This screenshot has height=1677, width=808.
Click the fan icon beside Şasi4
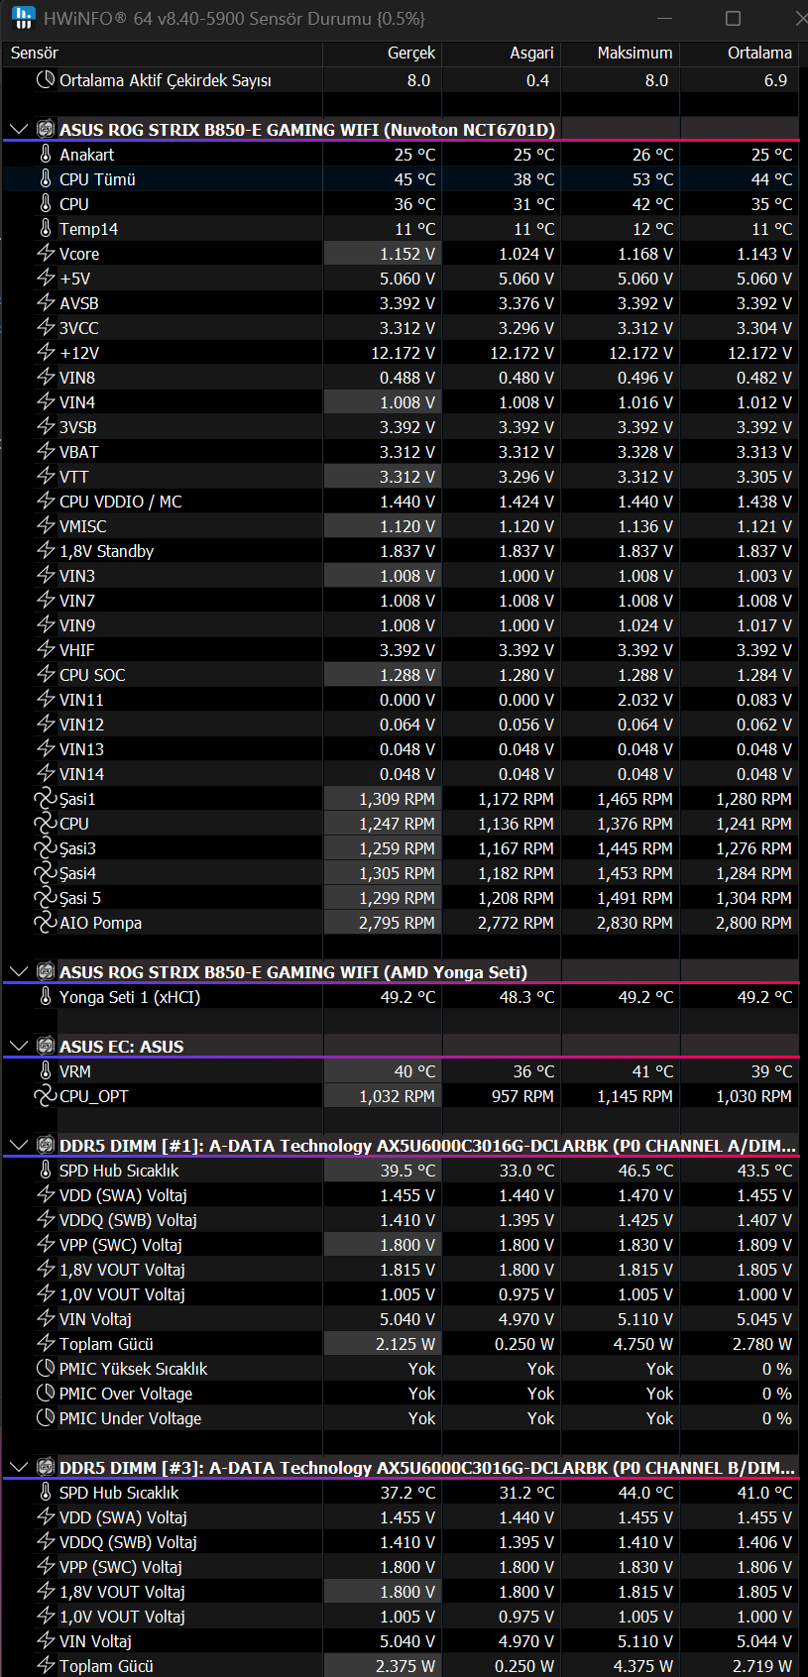[x=46, y=872]
